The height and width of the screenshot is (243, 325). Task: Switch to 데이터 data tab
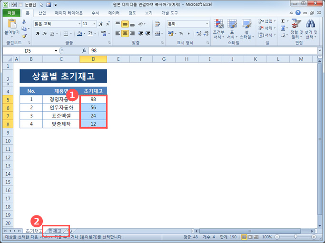click(x=114, y=13)
